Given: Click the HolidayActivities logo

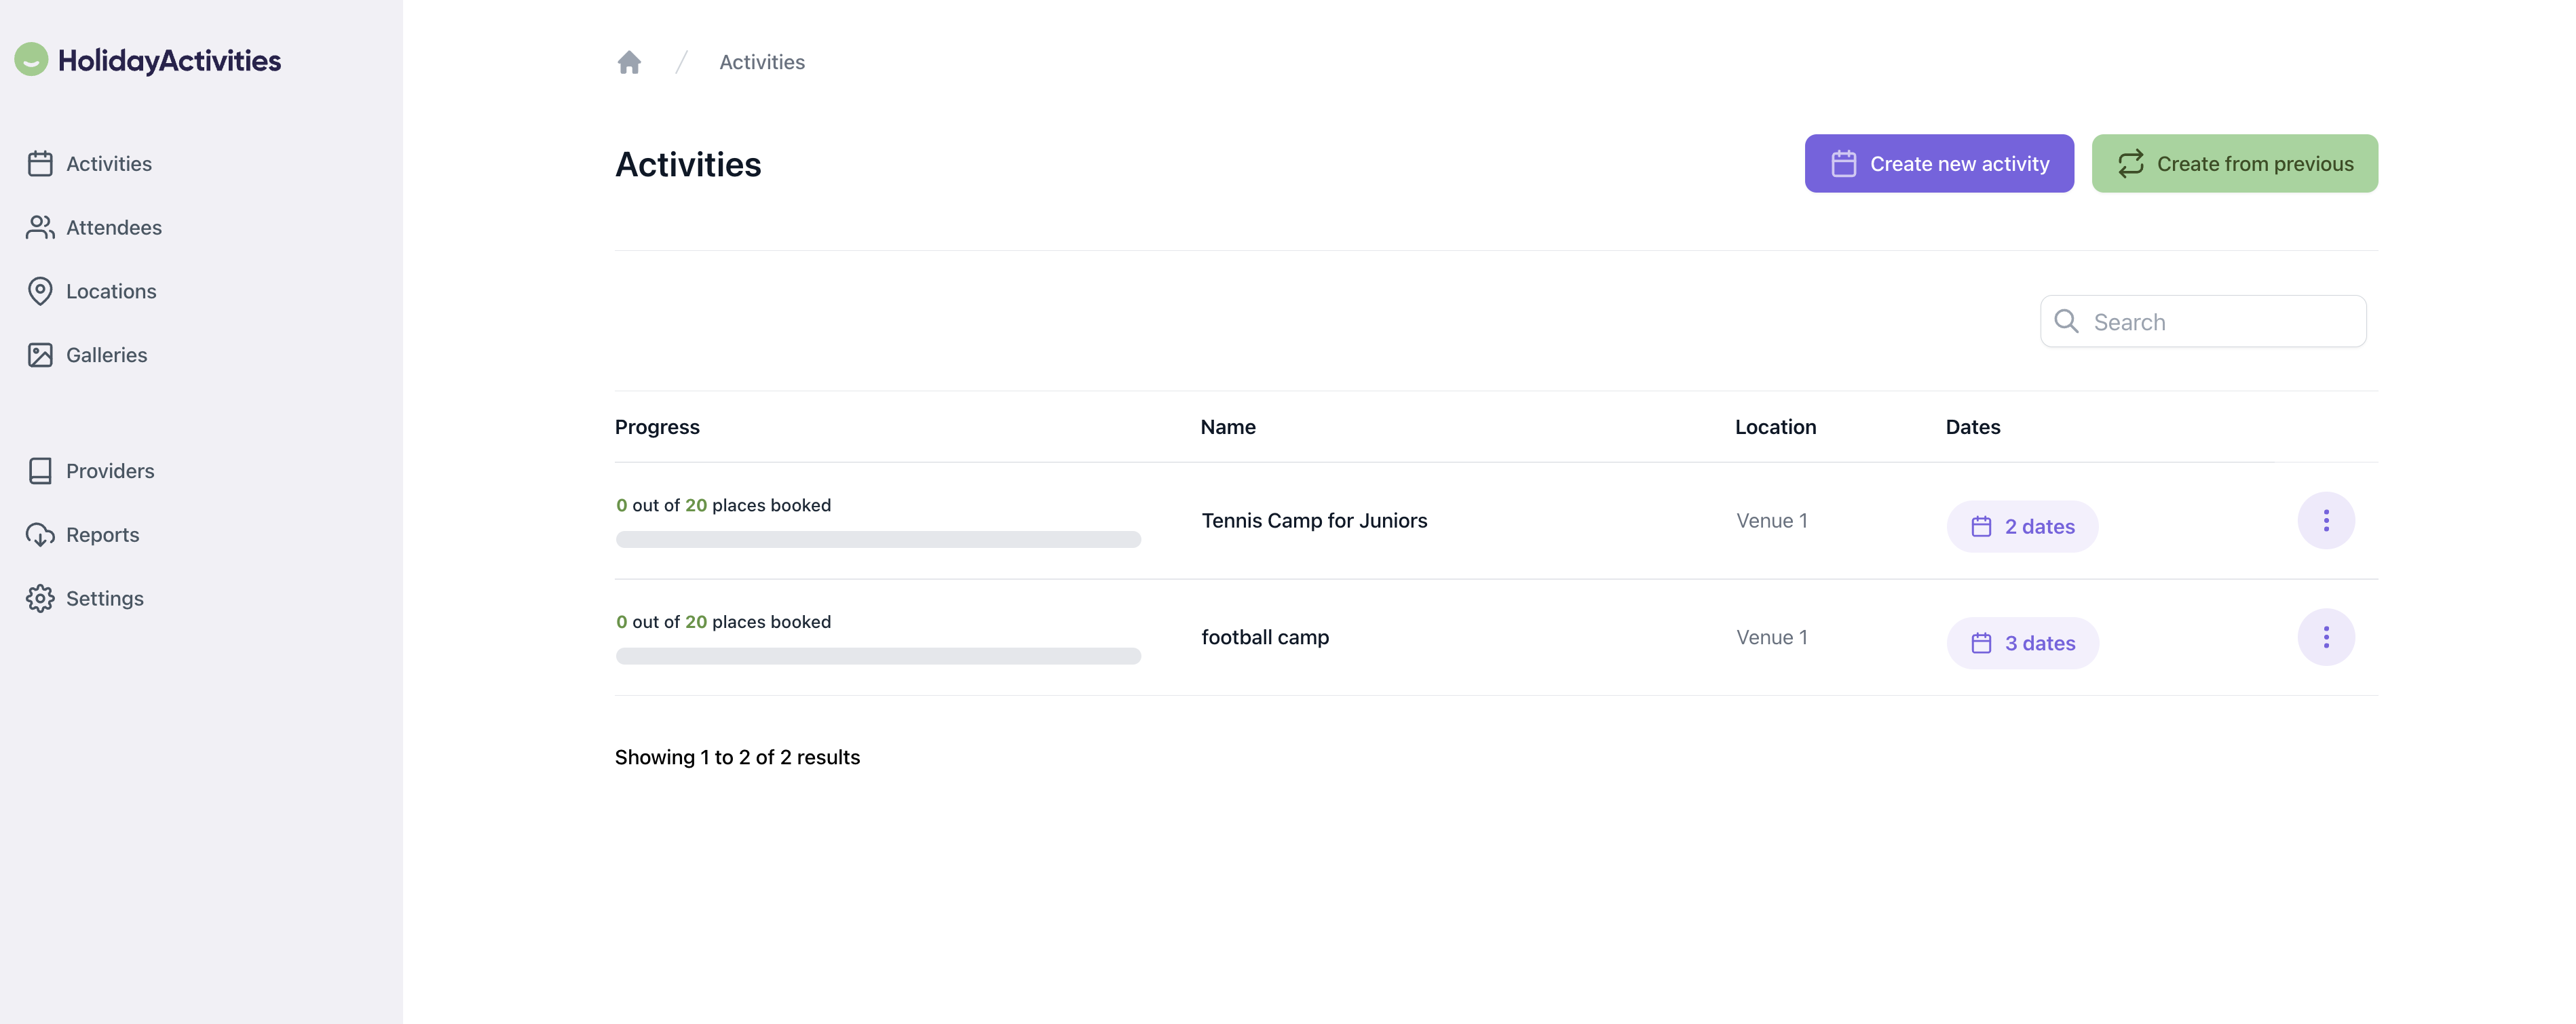Looking at the screenshot, I should 148,58.
